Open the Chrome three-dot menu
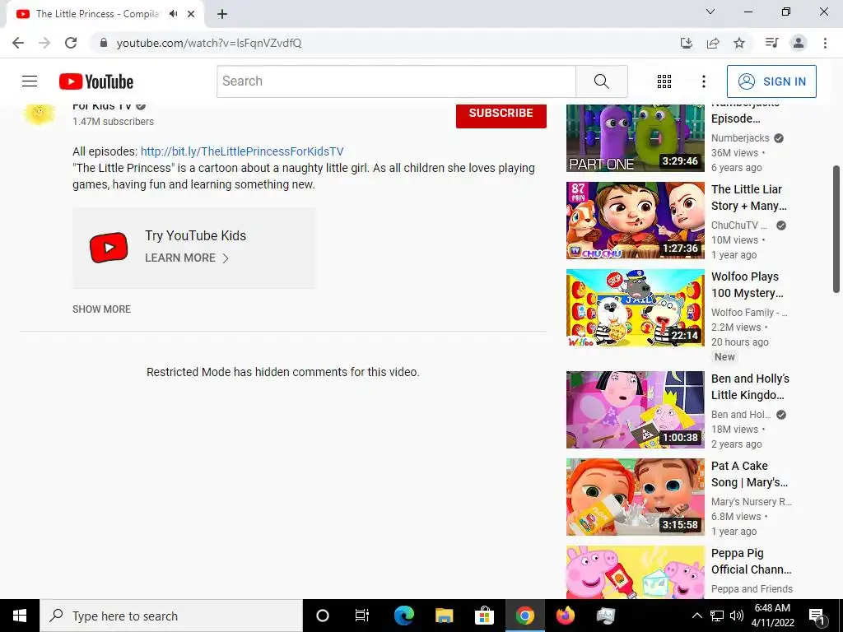The image size is (843, 632). [x=825, y=43]
